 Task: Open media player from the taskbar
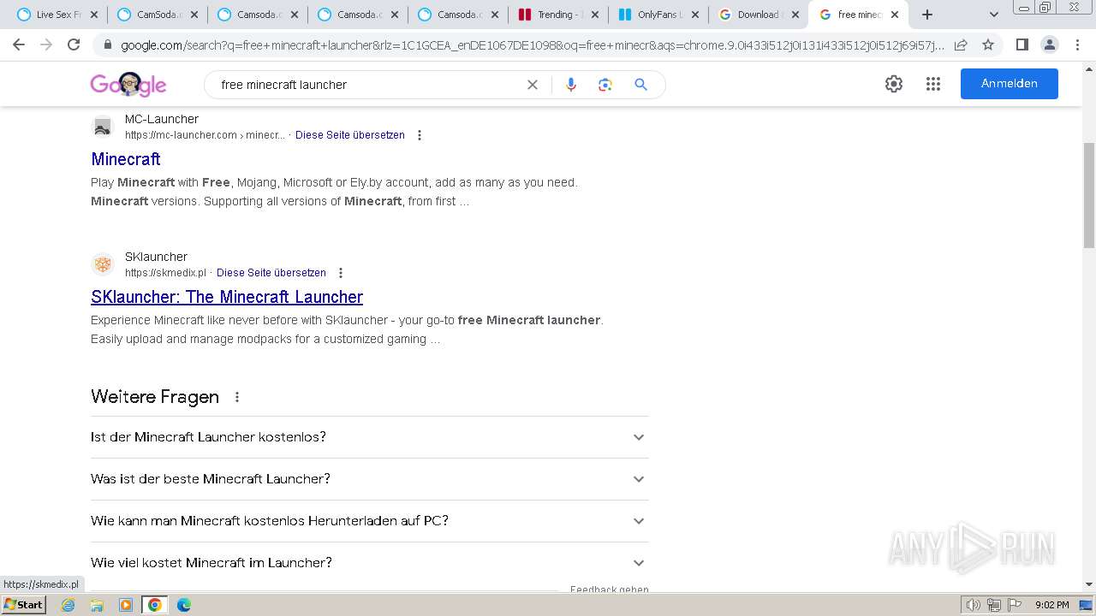[126, 605]
